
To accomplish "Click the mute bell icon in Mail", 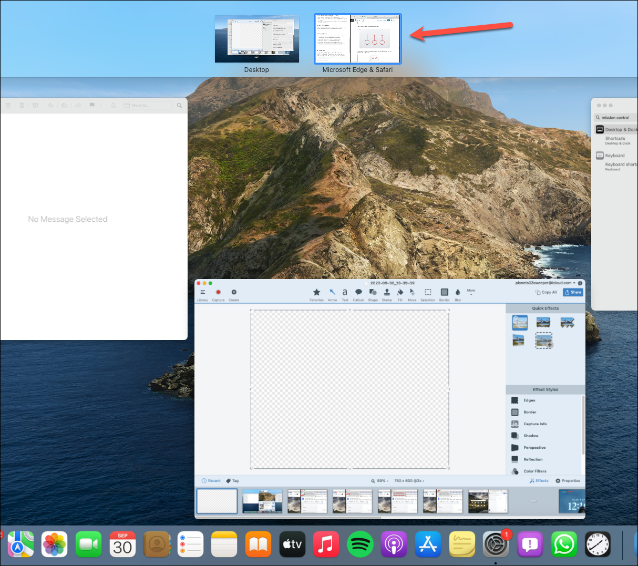I will pos(113,106).
